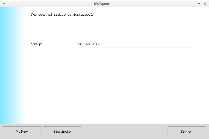Screen dimensions: 209x139
Task: Go back with the Volver button
Action: pyautogui.click(x=22, y=131)
